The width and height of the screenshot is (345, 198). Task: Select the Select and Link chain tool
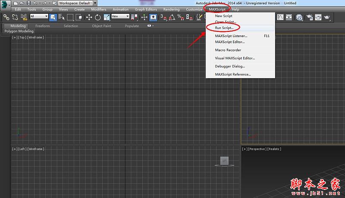click(x=6, y=17)
